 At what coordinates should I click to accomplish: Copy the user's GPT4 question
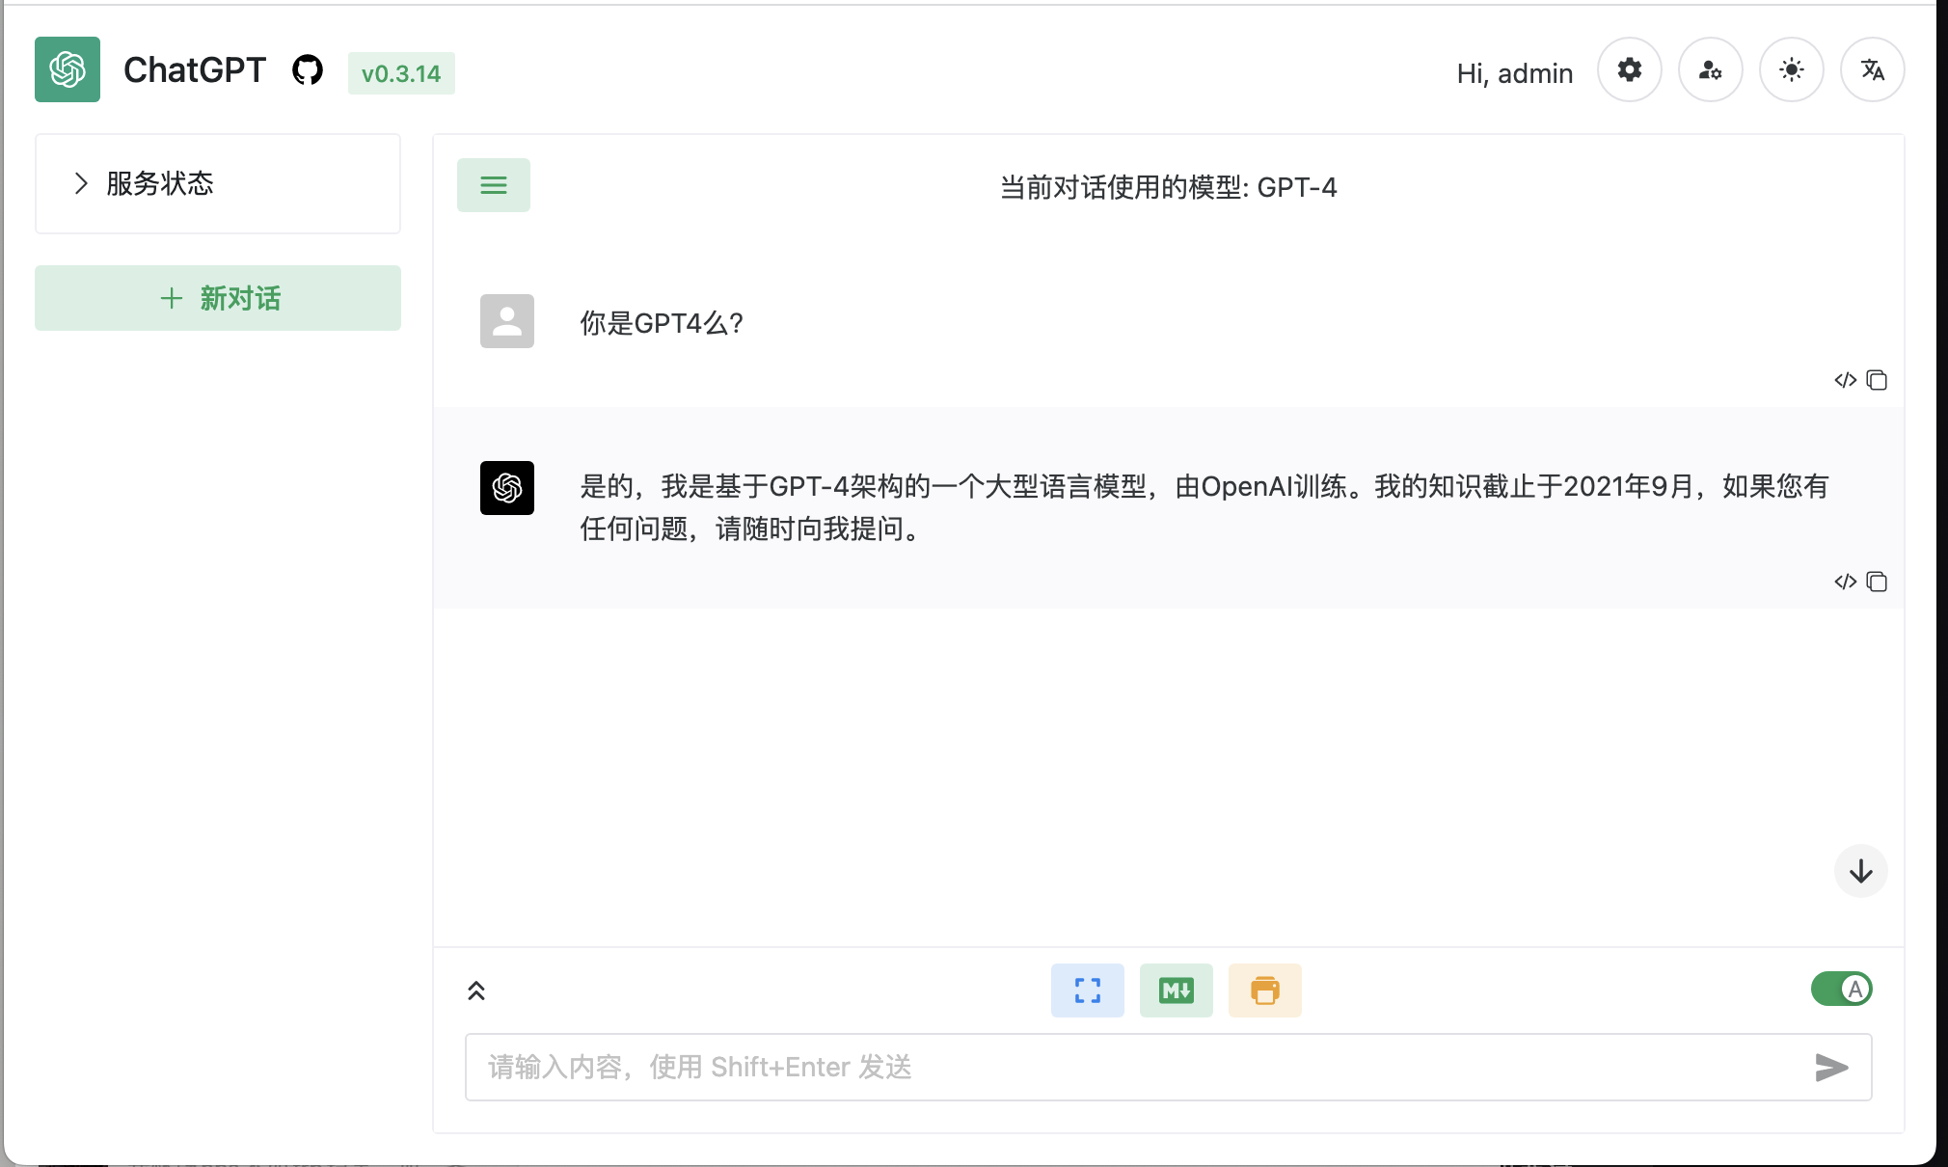[1877, 380]
